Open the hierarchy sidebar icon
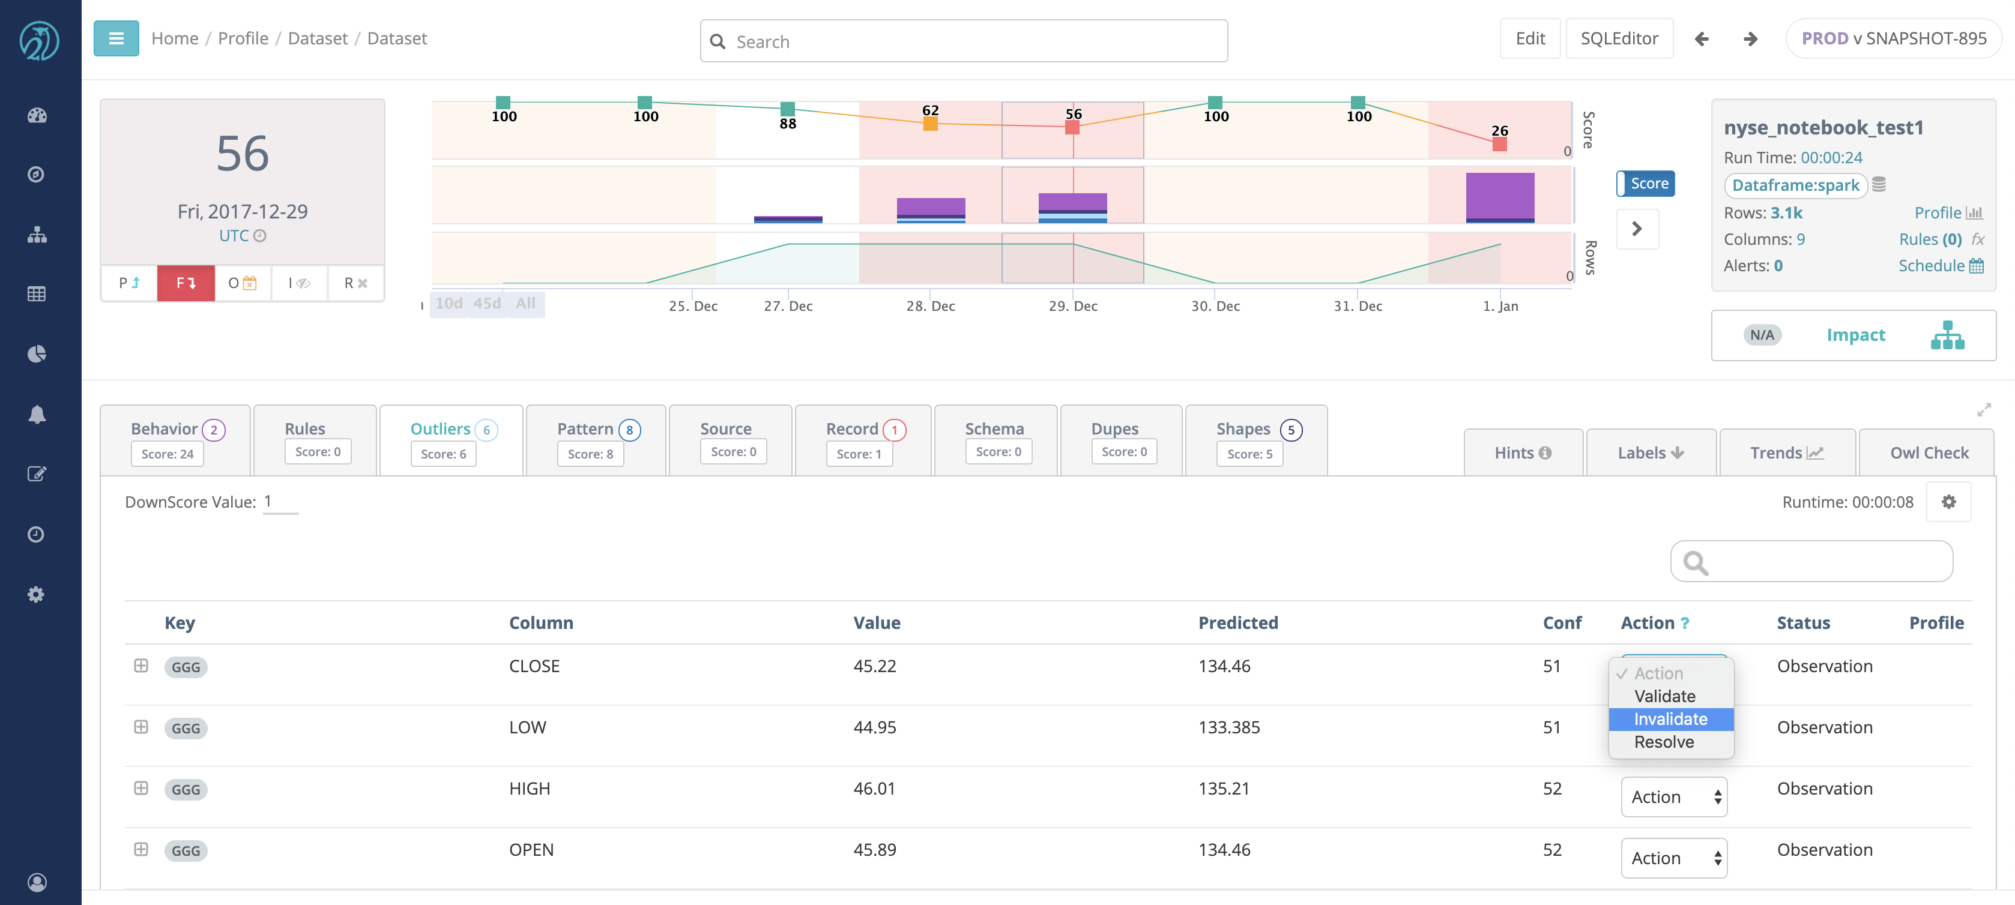Image resolution: width=2015 pixels, height=905 pixels. point(37,235)
